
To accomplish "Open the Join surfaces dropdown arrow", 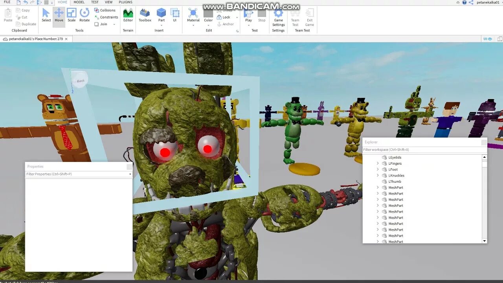I will click(x=114, y=24).
